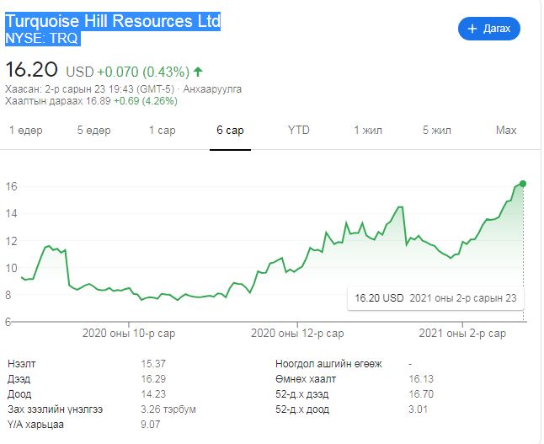The image size is (544, 444).
Task: Click the Ү/А харьцаа value 9.07
Action: point(150,425)
